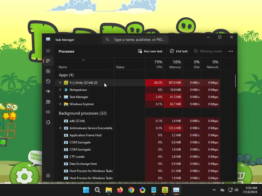The width and height of the screenshot is (262, 196).
Task: Click the Windows Explorer folder icon
Action: click(x=66, y=104)
